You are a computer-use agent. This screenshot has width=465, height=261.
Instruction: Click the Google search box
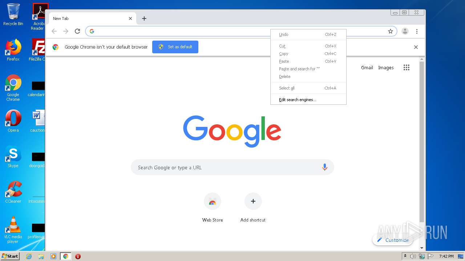click(x=232, y=167)
